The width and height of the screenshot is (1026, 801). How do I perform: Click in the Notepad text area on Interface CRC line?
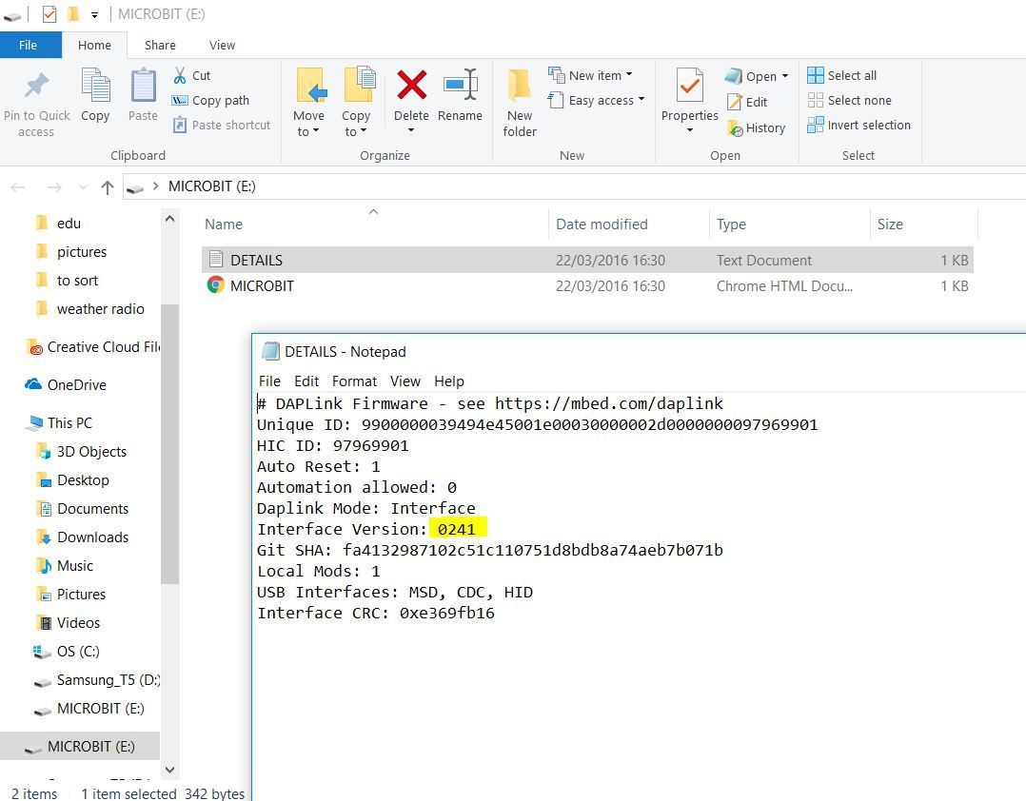coord(376,614)
